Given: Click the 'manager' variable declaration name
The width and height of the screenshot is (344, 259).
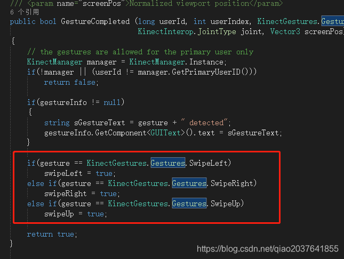Looking at the screenshot, I should 101,62.
